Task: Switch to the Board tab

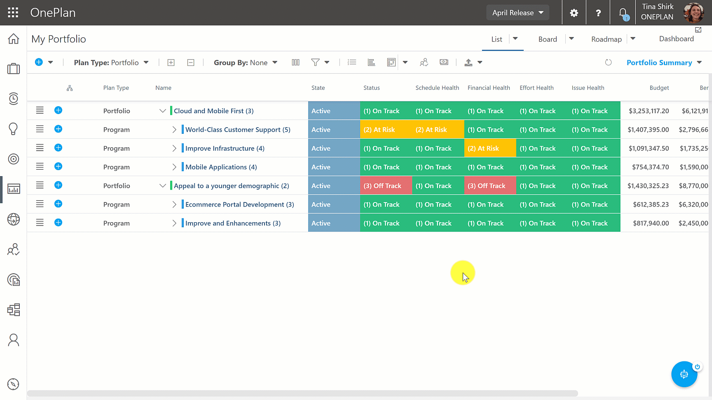Action: coord(548,39)
